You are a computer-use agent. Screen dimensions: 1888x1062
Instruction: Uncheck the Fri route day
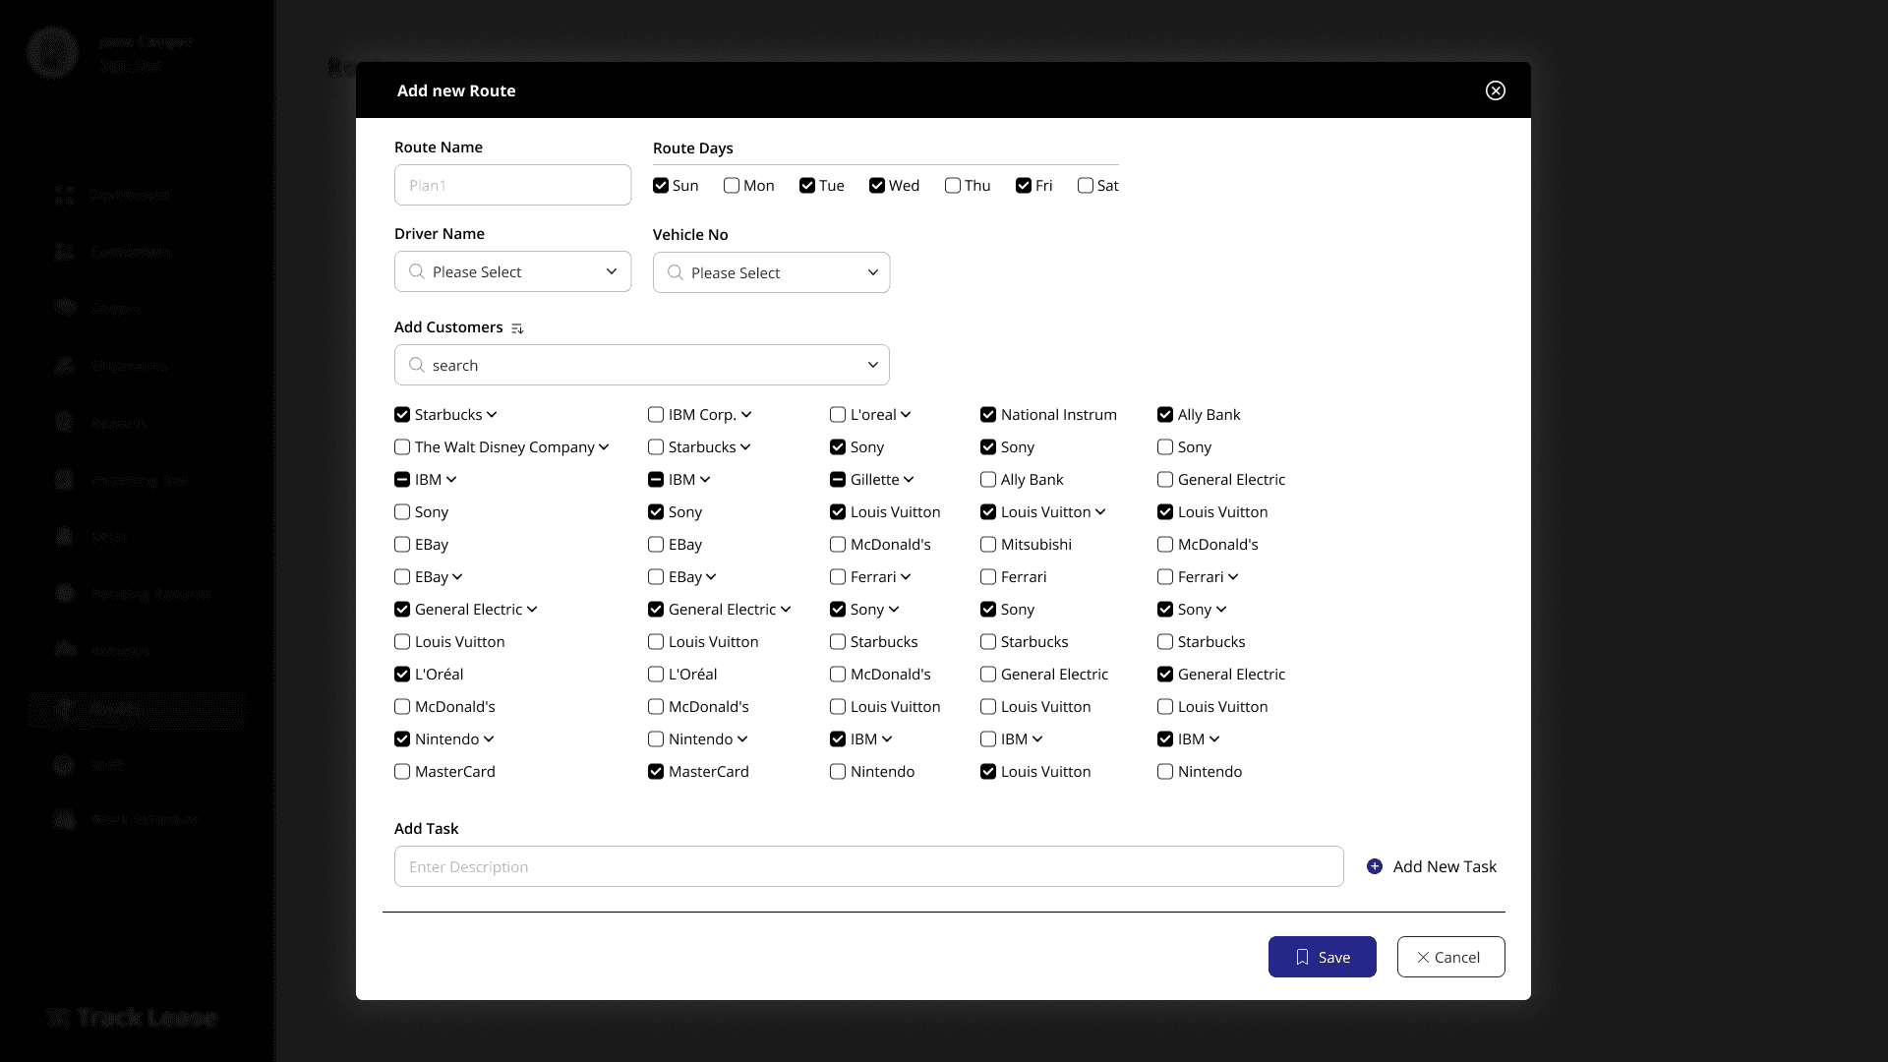click(1024, 186)
